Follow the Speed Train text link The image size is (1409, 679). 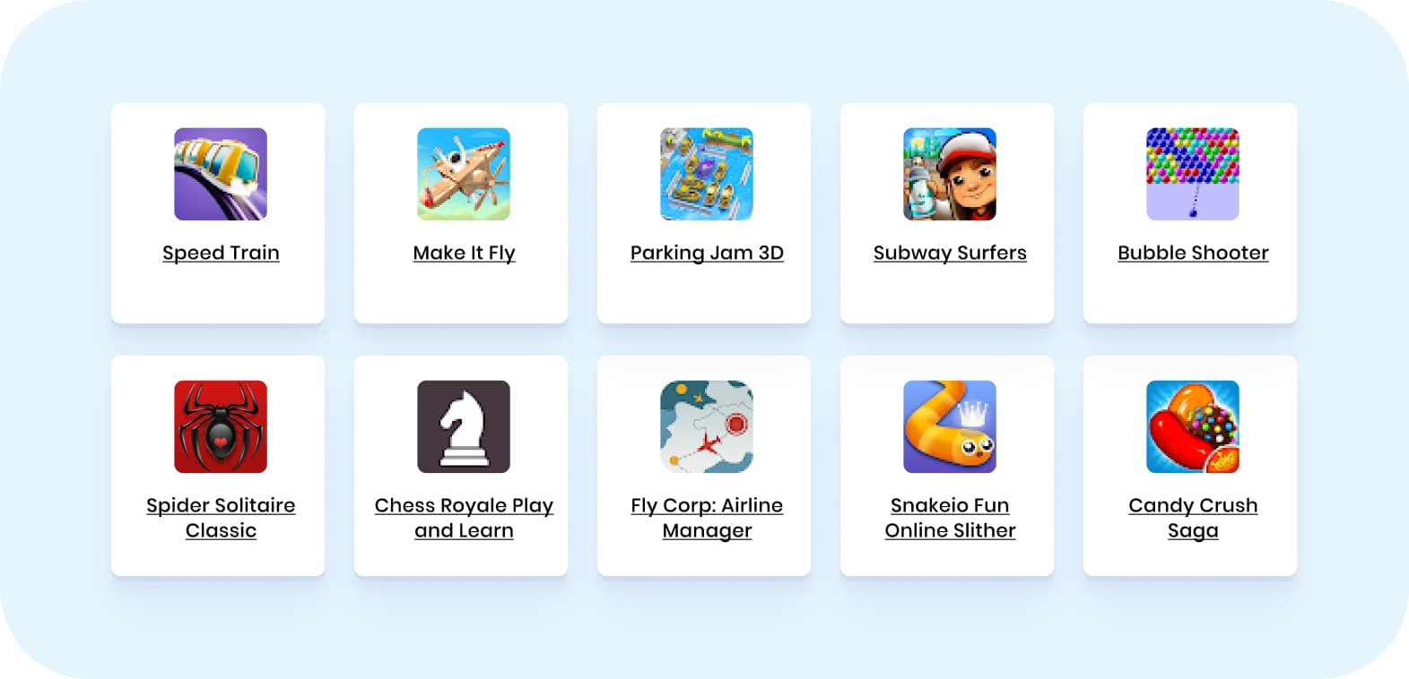click(x=221, y=253)
